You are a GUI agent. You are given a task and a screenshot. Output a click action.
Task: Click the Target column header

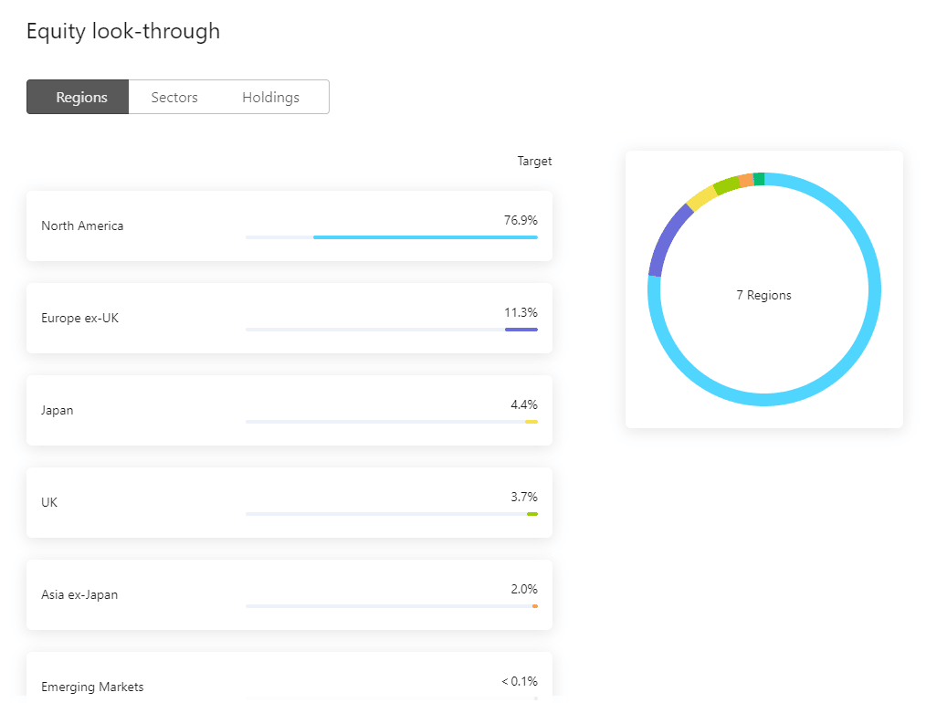(534, 161)
